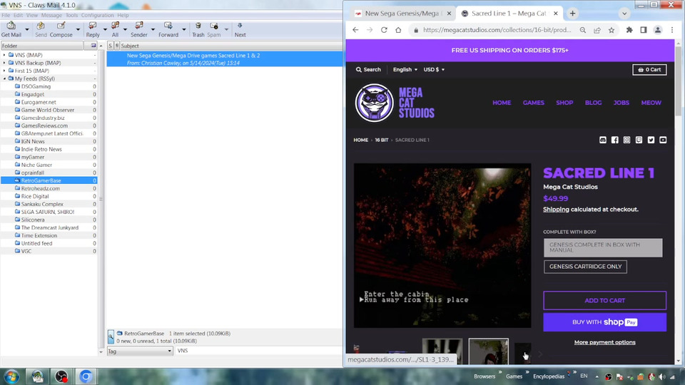Bookmark this page with the star icon

pos(612,30)
